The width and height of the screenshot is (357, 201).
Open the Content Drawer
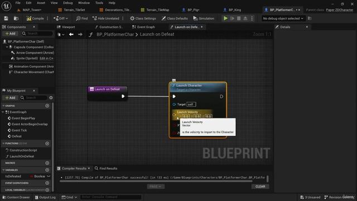[x=16, y=197]
